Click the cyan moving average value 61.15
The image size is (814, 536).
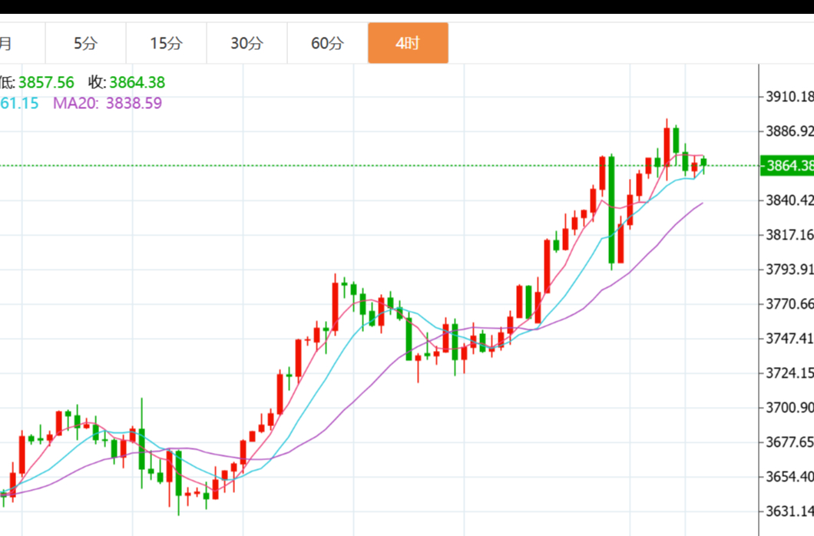click(18, 103)
